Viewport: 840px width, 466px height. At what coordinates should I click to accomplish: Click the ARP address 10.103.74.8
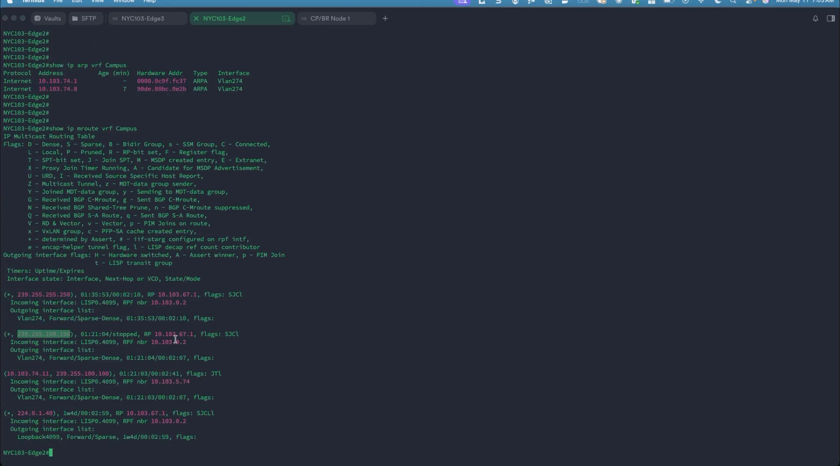pyautogui.click(x=58, y=89)
